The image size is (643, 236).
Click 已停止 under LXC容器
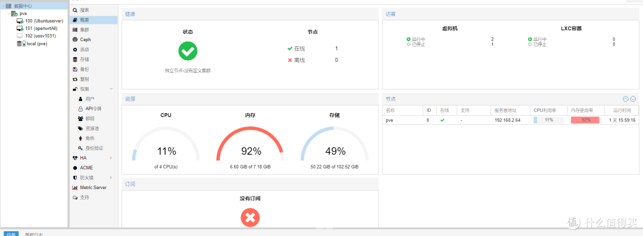[539, 44]
